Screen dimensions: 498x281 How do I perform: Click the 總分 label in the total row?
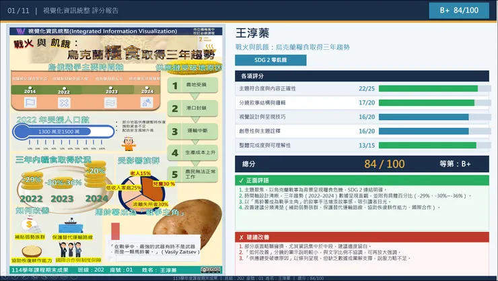tap(249, 164)
